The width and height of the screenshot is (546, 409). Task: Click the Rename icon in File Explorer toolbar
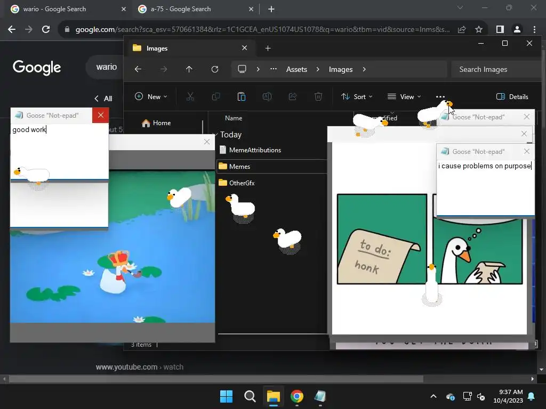coord(267,97)
